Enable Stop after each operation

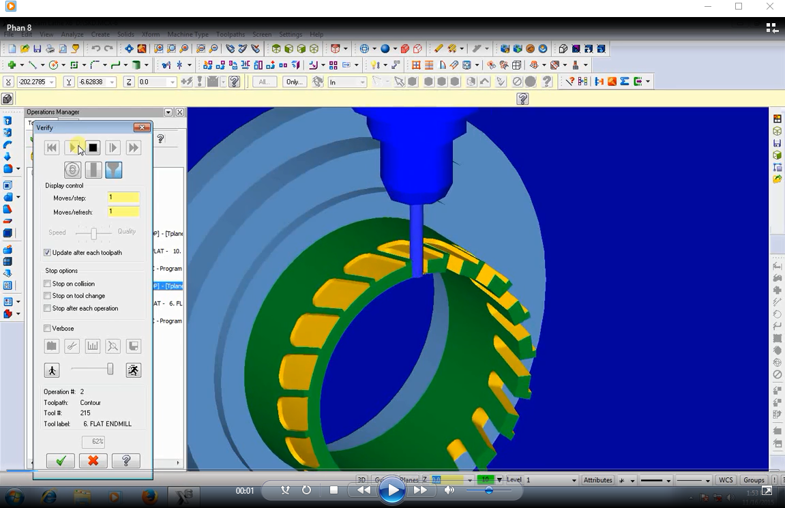[x=48, y=308]
